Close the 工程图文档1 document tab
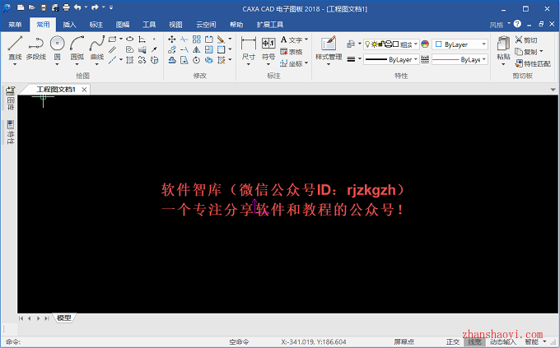Screen dimensions: 560x348 tap(84, 90)
